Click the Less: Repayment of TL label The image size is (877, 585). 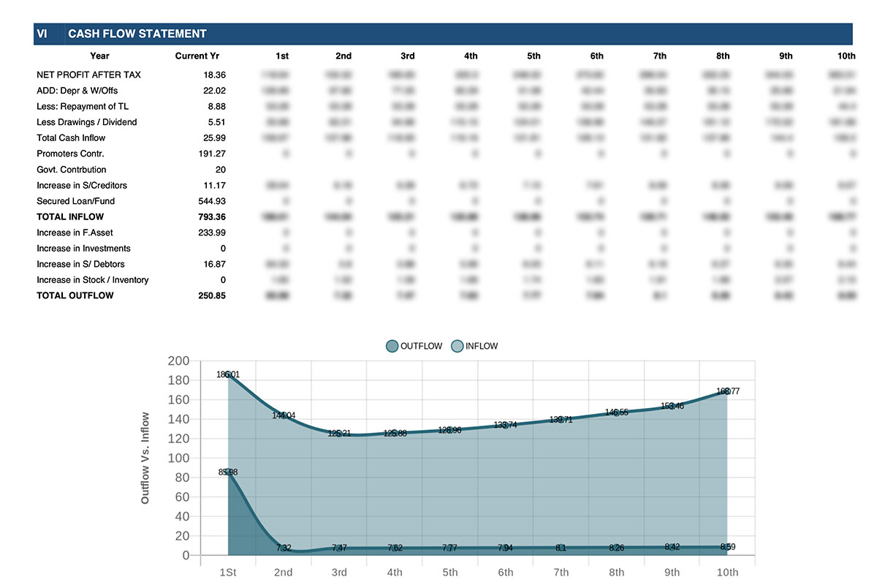(83, 107)
